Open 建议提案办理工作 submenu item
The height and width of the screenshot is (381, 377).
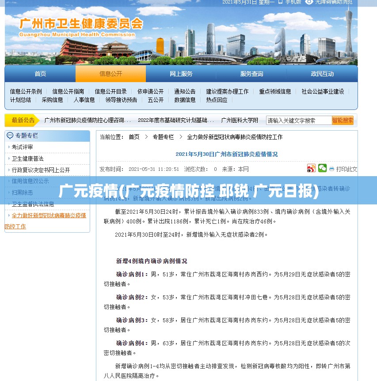click(x=227, y=91)
